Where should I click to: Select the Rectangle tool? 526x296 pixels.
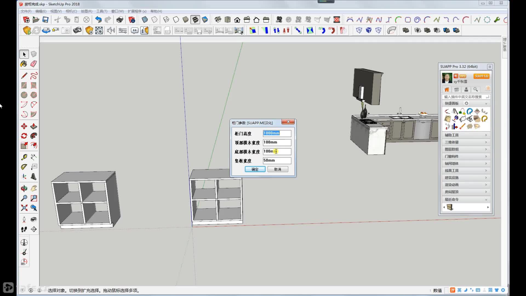click(x=24, y=85)
